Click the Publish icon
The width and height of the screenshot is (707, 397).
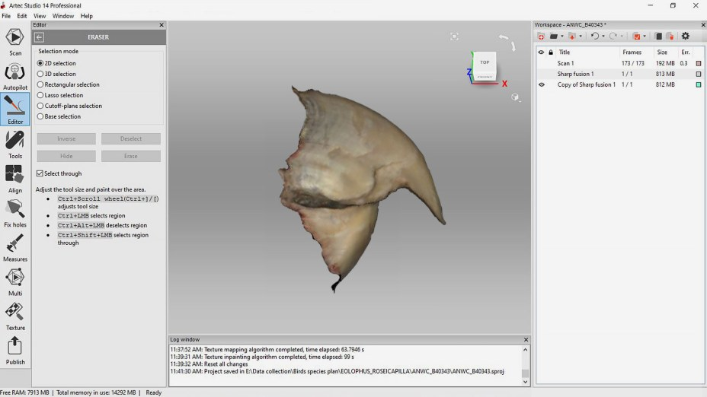tap(14, 349)
